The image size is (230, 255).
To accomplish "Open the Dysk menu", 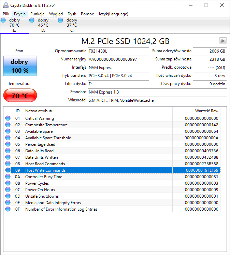I will (x=72, y=14).
